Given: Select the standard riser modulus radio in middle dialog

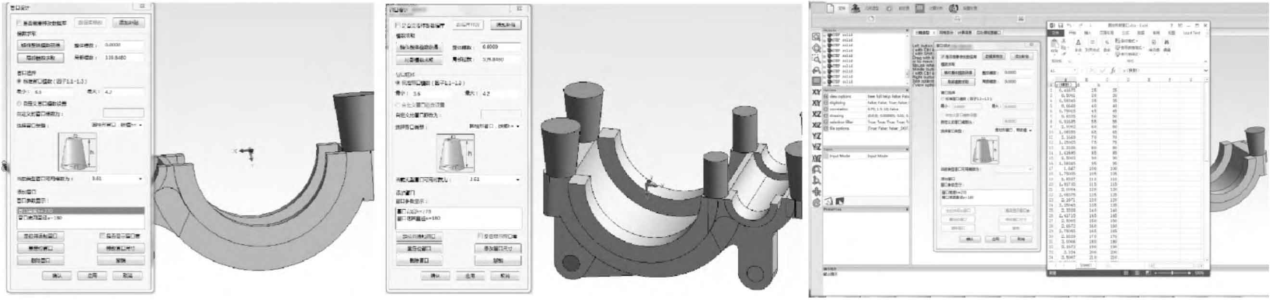Looking at the screenshot, I should (x=398, y=83).
